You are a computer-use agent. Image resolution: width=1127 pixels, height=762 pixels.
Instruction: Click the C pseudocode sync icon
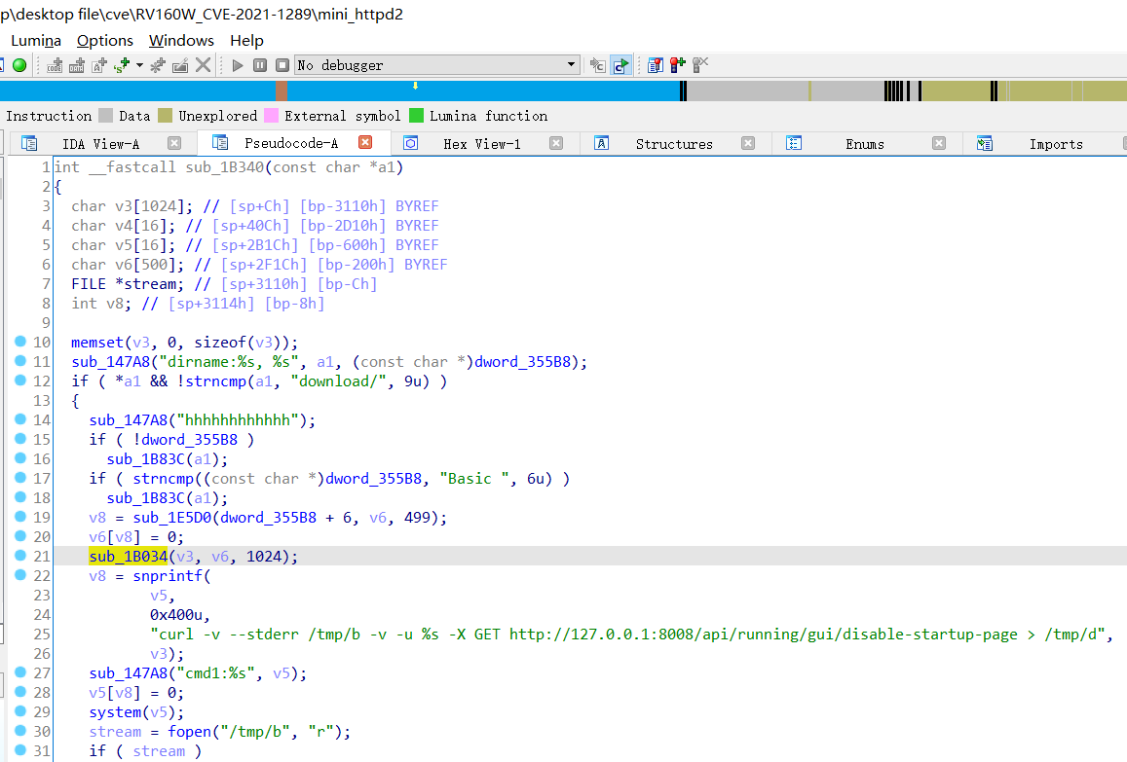[597, 65]
